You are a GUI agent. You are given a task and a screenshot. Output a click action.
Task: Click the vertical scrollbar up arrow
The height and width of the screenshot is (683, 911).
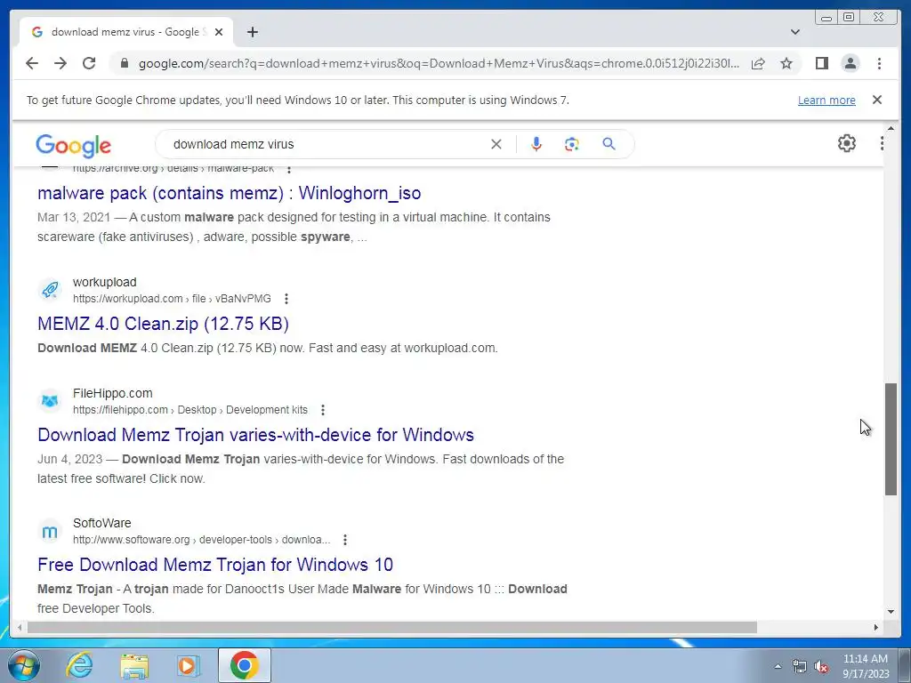tap(891, 128)
